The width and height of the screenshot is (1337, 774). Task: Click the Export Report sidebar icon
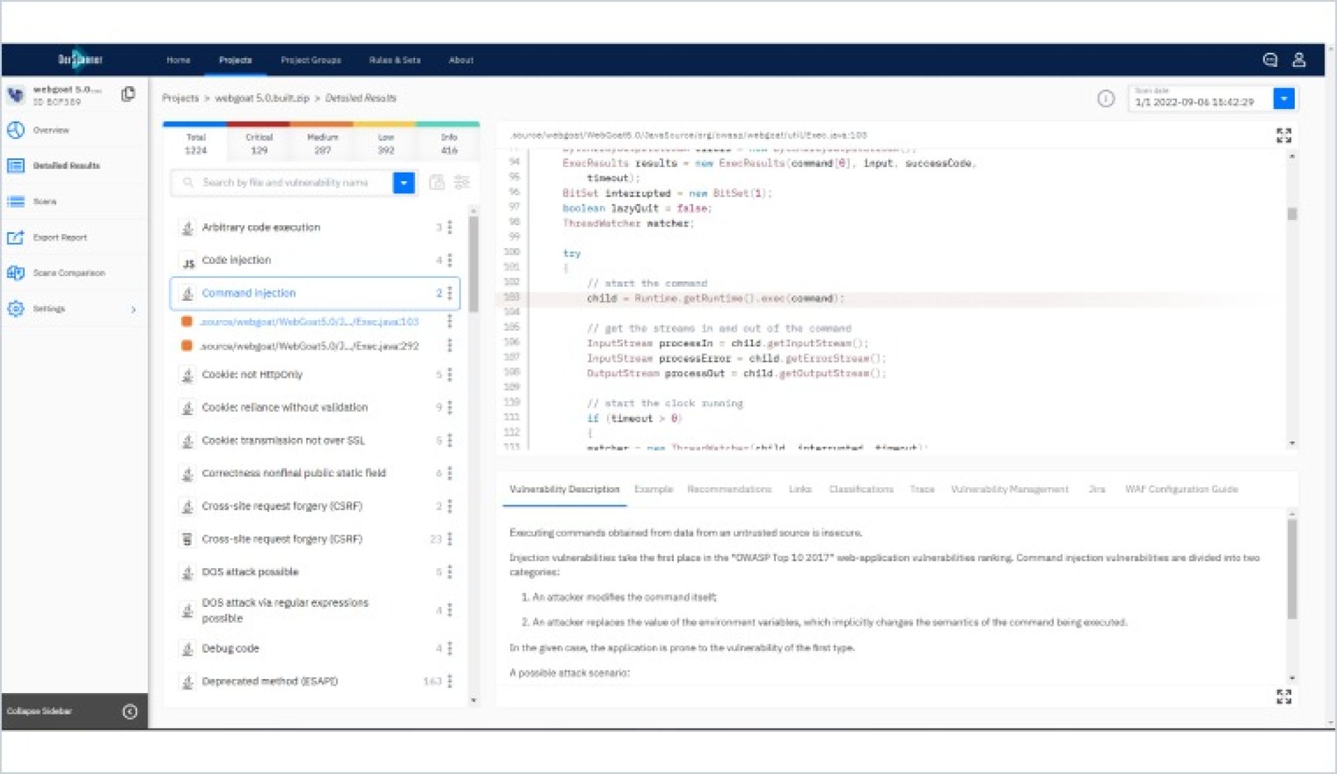16,237
